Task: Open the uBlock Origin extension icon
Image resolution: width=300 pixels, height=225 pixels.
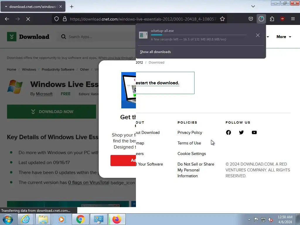Action: [282, 19]
